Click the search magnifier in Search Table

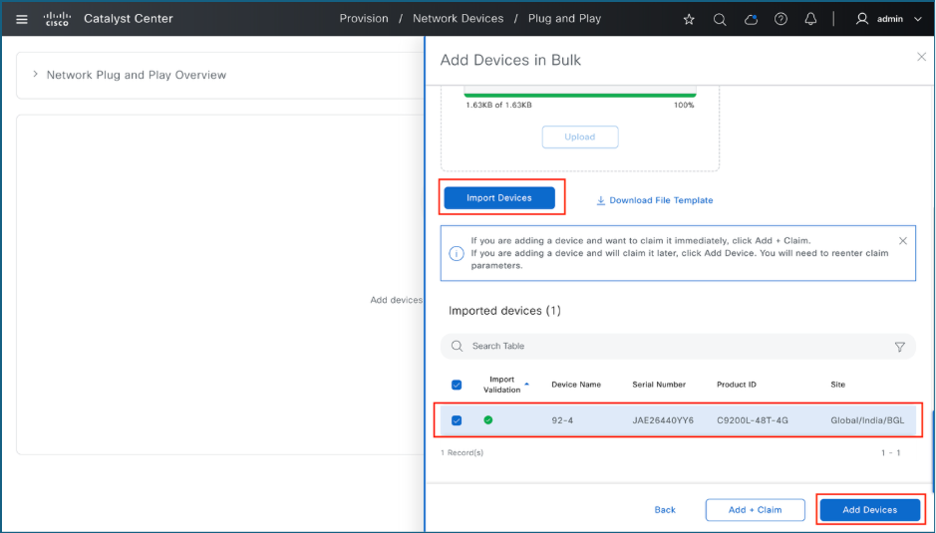click(457, 346)
